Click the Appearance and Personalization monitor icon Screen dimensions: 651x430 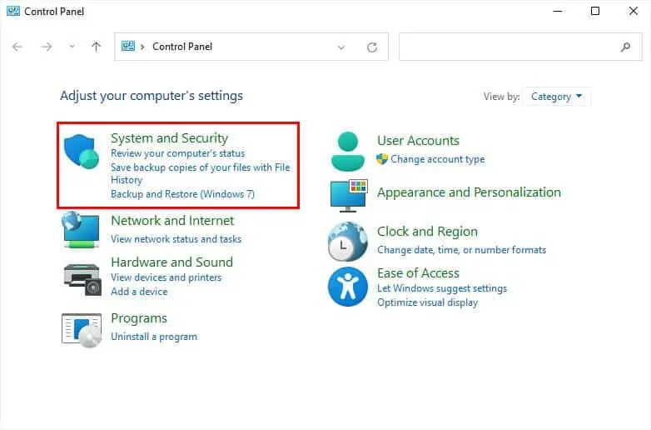tap(349, 196)
